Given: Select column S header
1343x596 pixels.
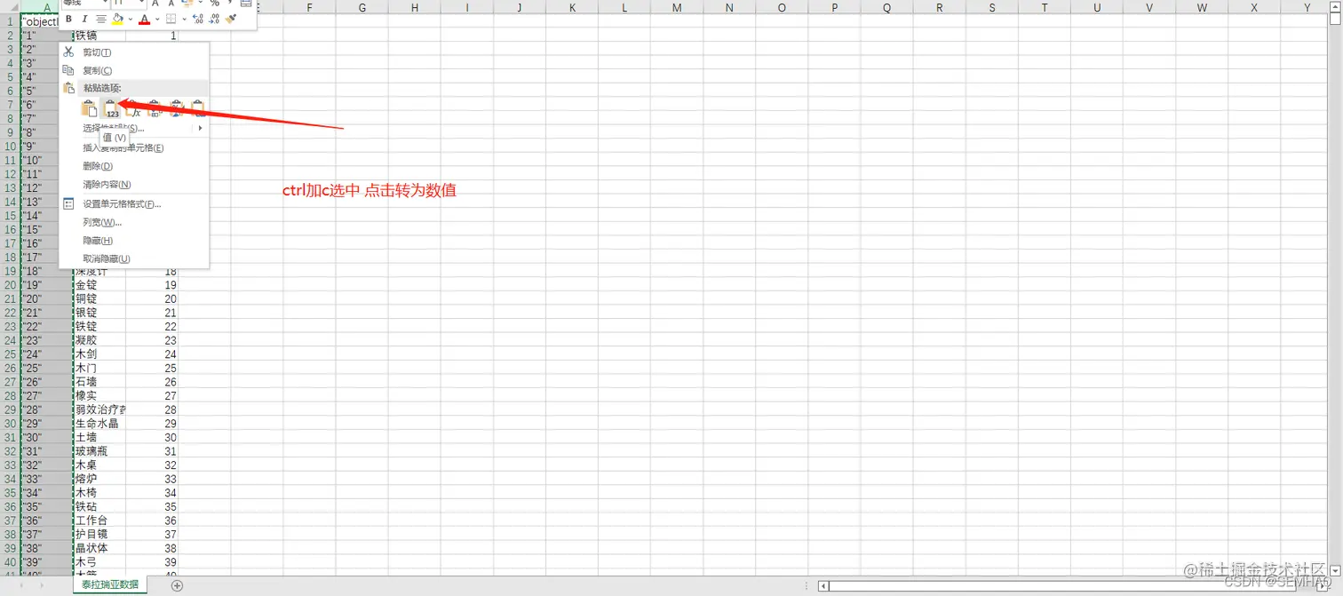Looking at the screenshot, I should pyautogui.click(x=992, y=7).
